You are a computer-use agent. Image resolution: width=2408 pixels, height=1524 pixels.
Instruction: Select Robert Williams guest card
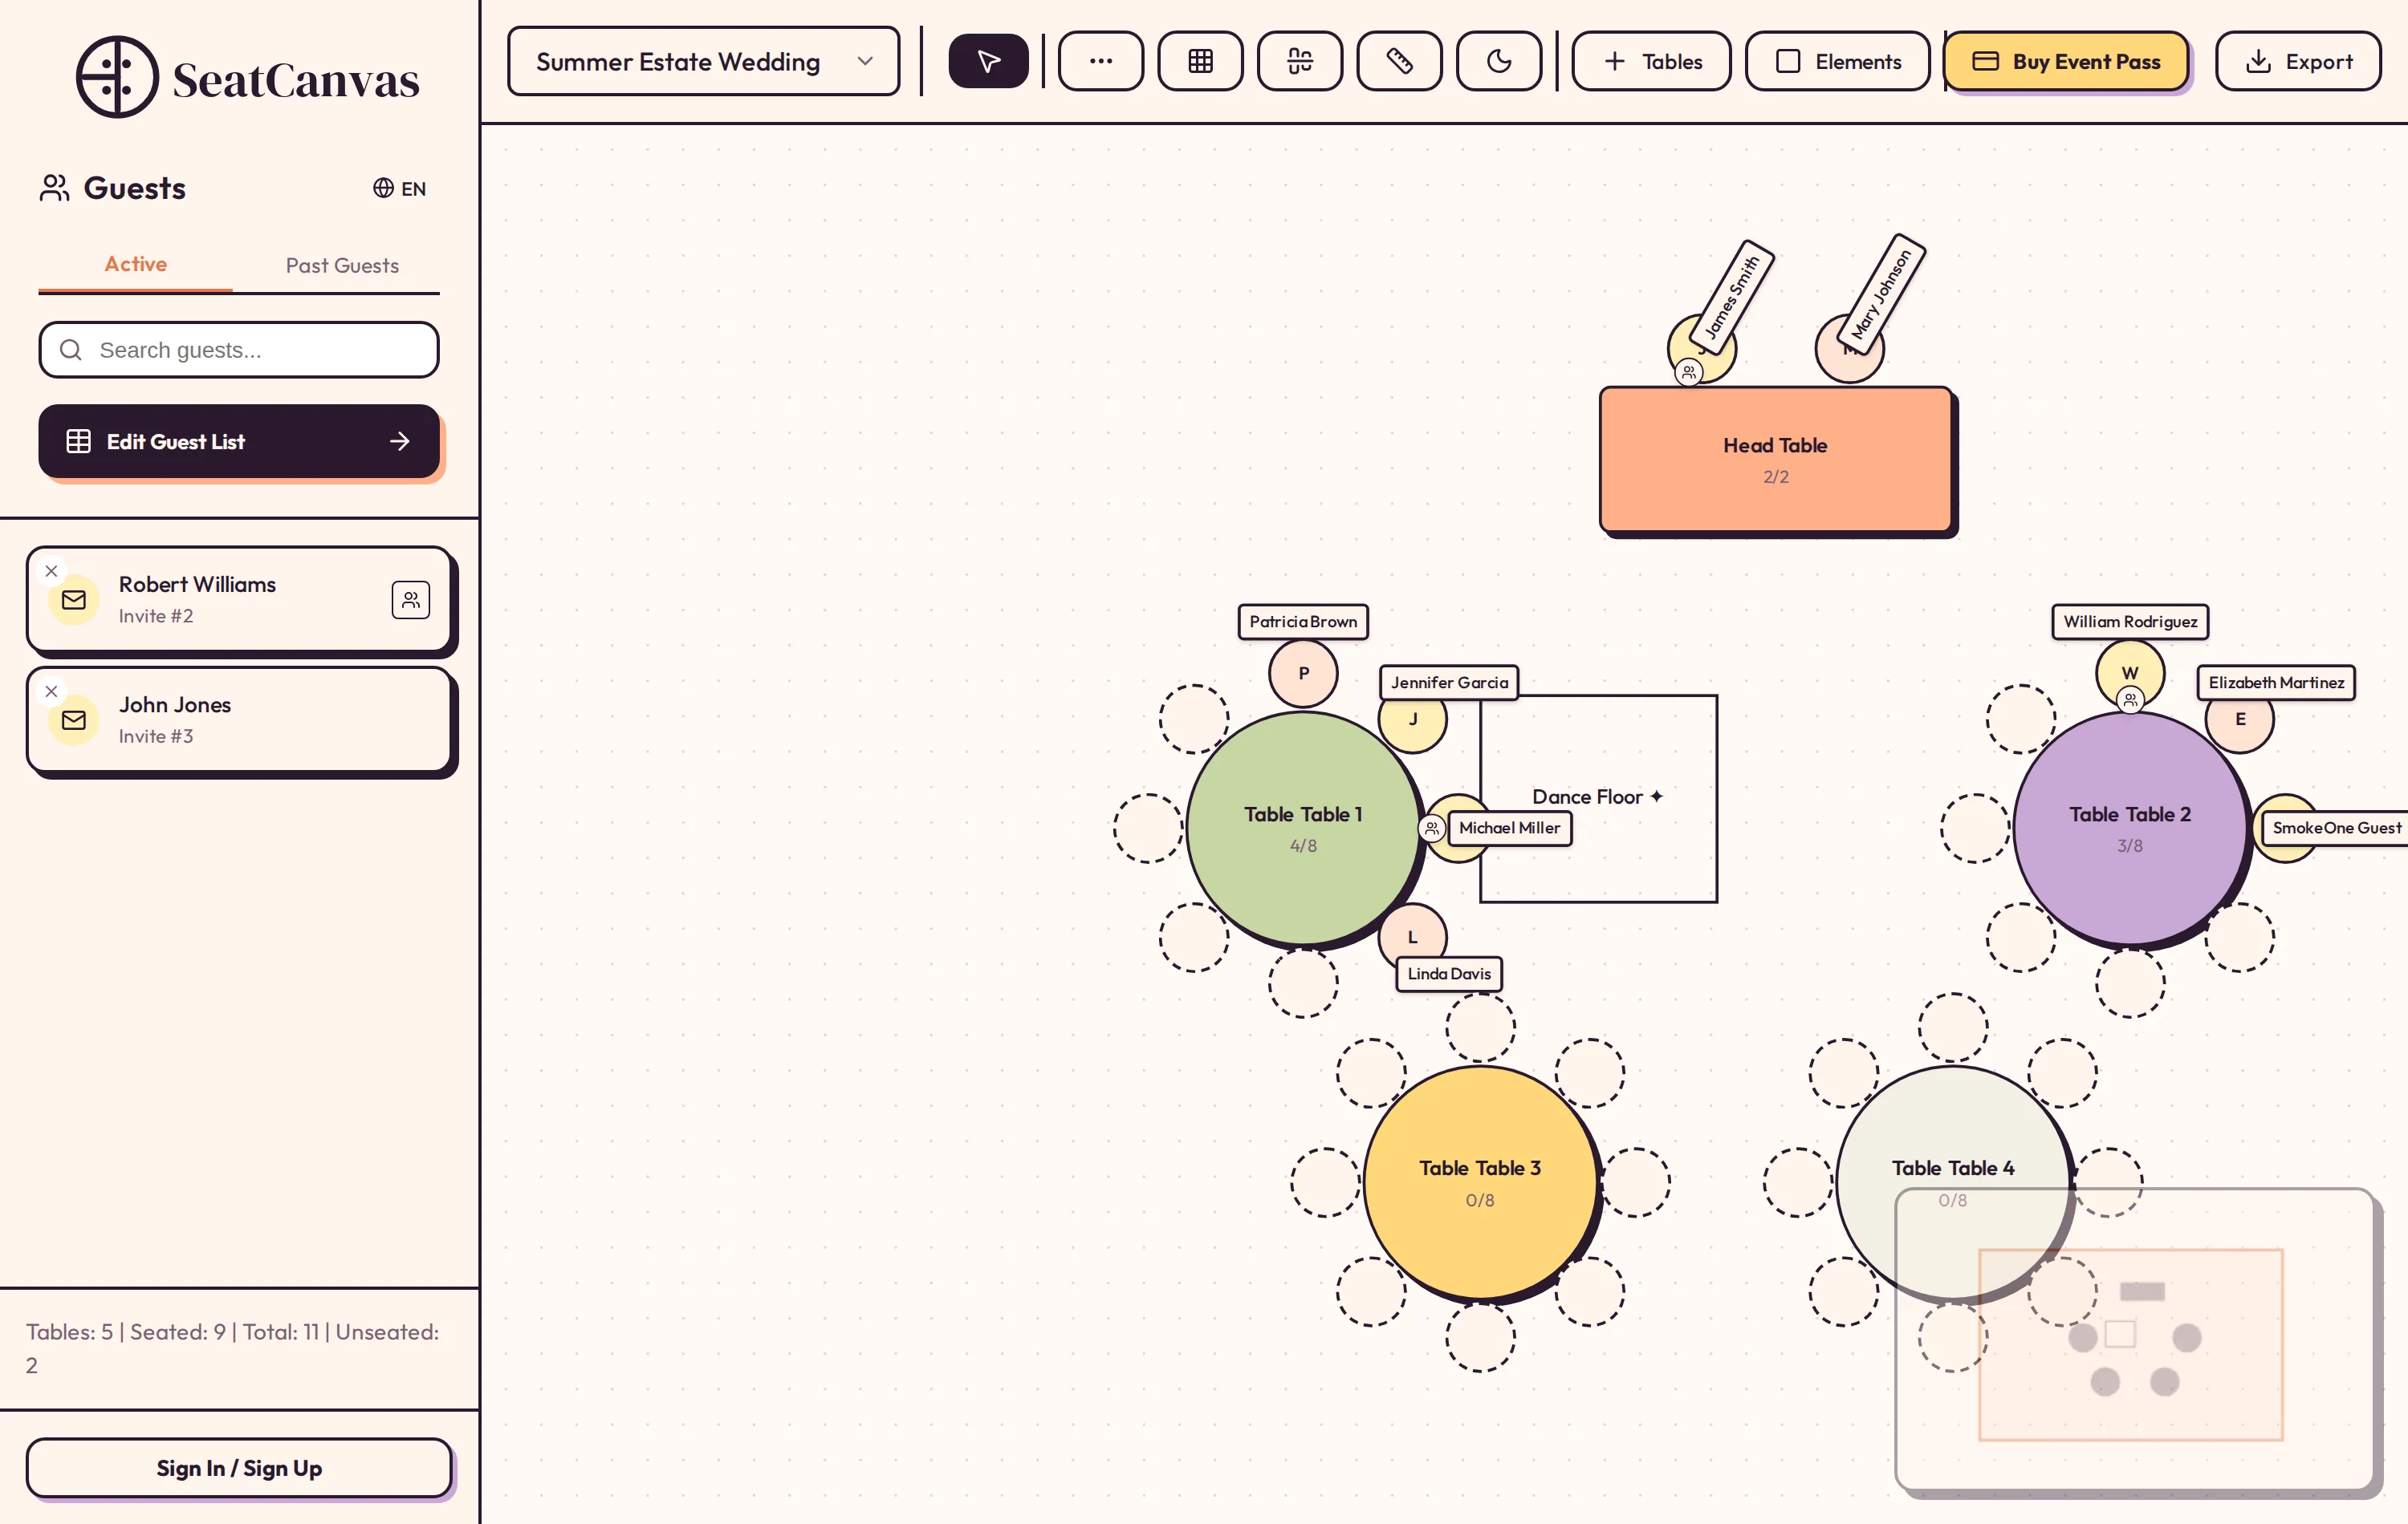tap(239, 598)
